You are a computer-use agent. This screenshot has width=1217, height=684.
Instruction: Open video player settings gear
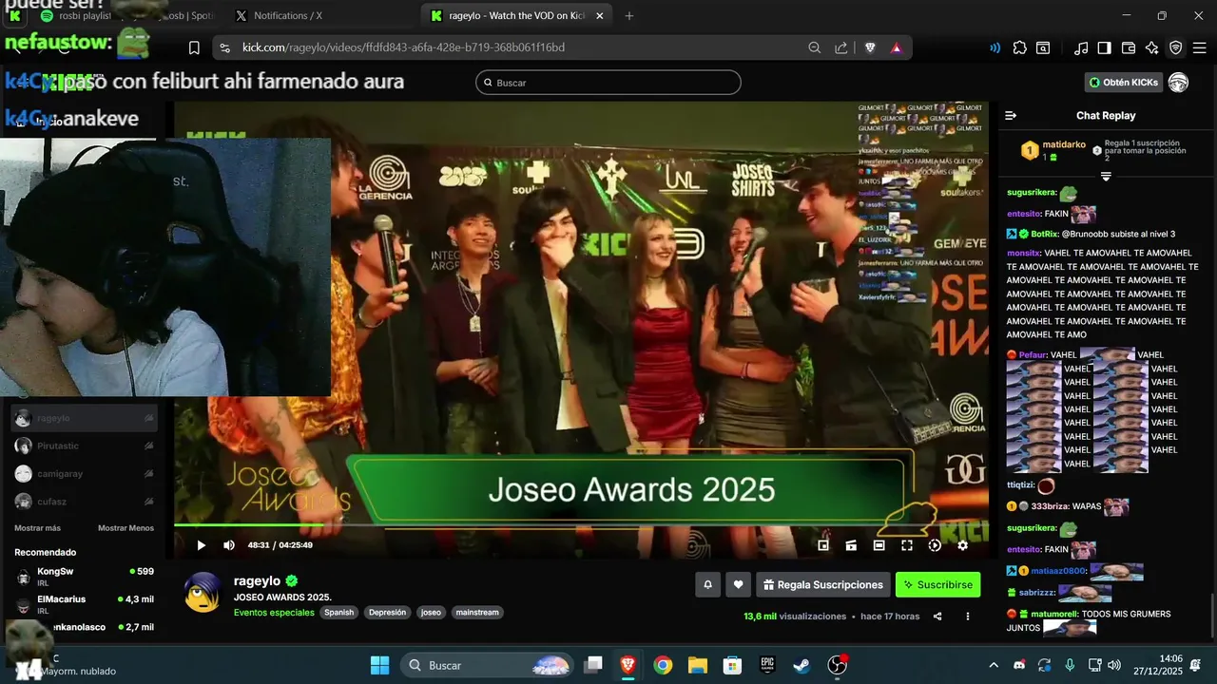962,545
